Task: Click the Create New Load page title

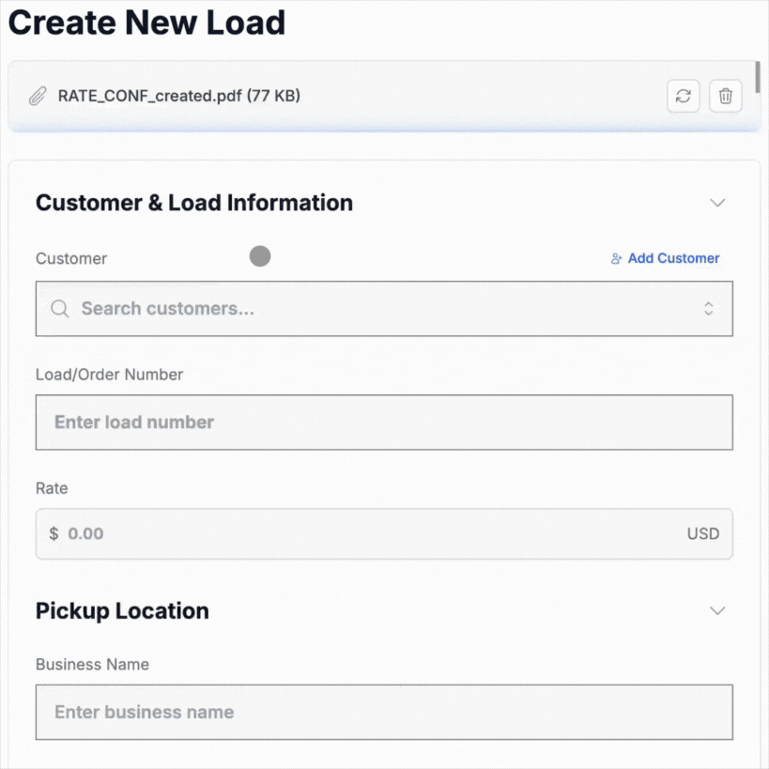Action: [x=146, y=23]
